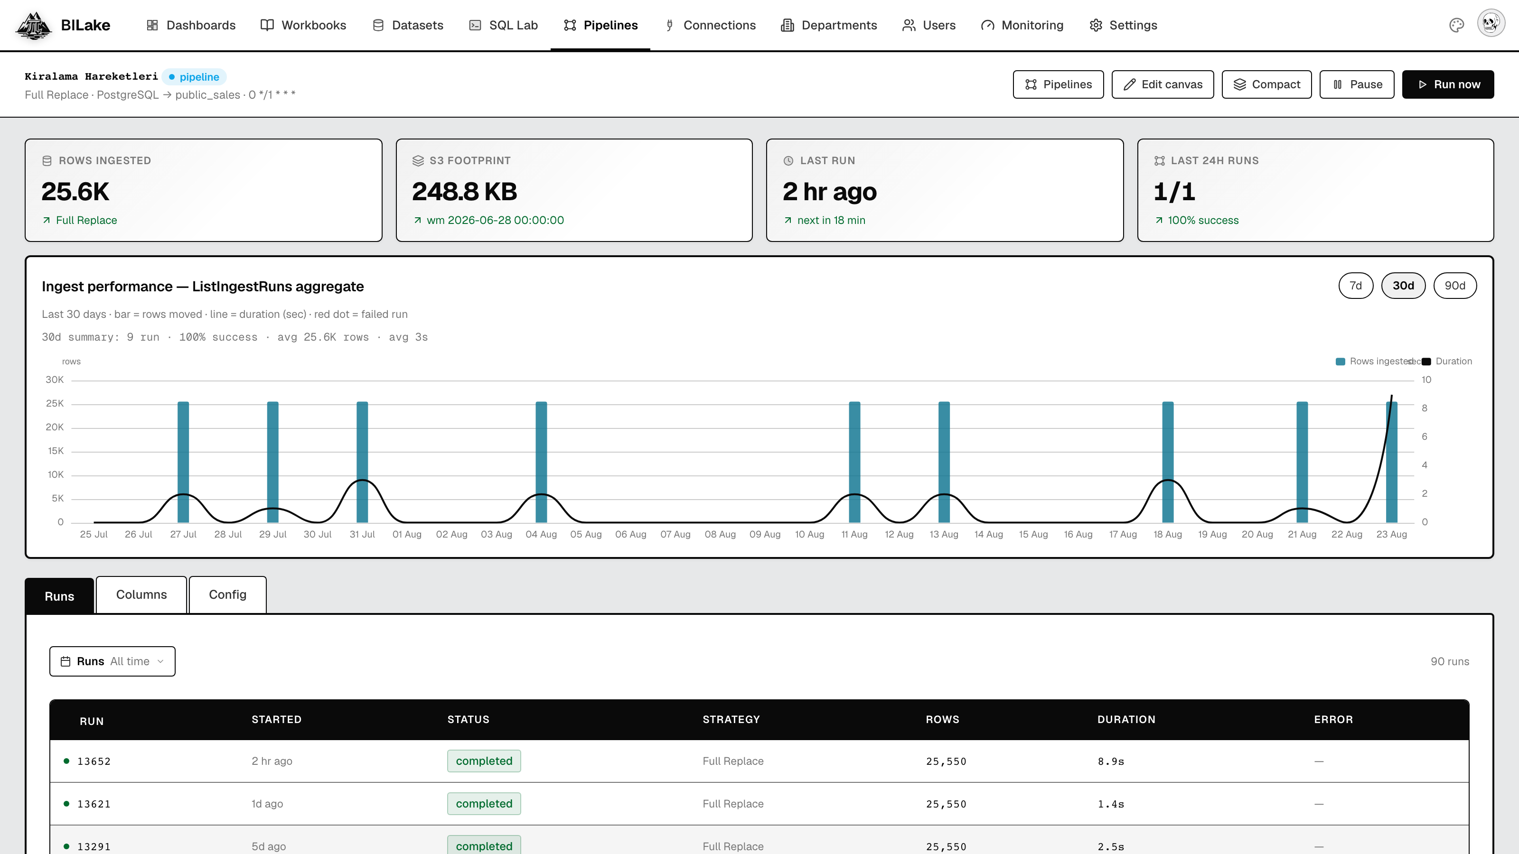Click the Connections plug icon
Screen dimensions: 1519x854
669,25
